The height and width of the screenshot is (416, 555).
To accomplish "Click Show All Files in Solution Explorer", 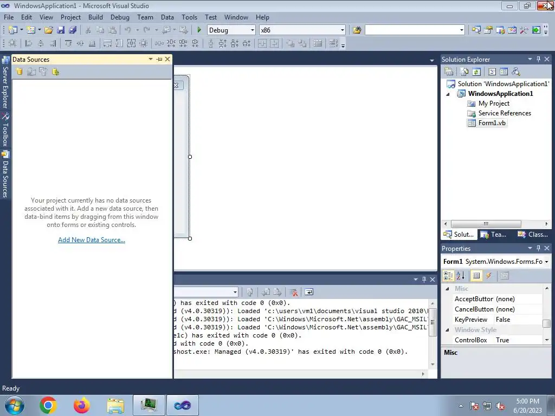I will pos(464,72).
